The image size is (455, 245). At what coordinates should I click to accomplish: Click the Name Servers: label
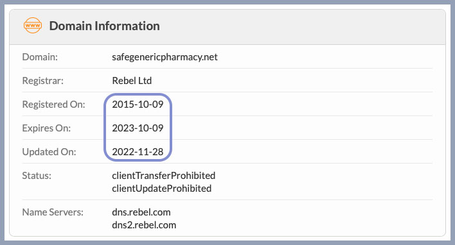click(x=53, y=212)
